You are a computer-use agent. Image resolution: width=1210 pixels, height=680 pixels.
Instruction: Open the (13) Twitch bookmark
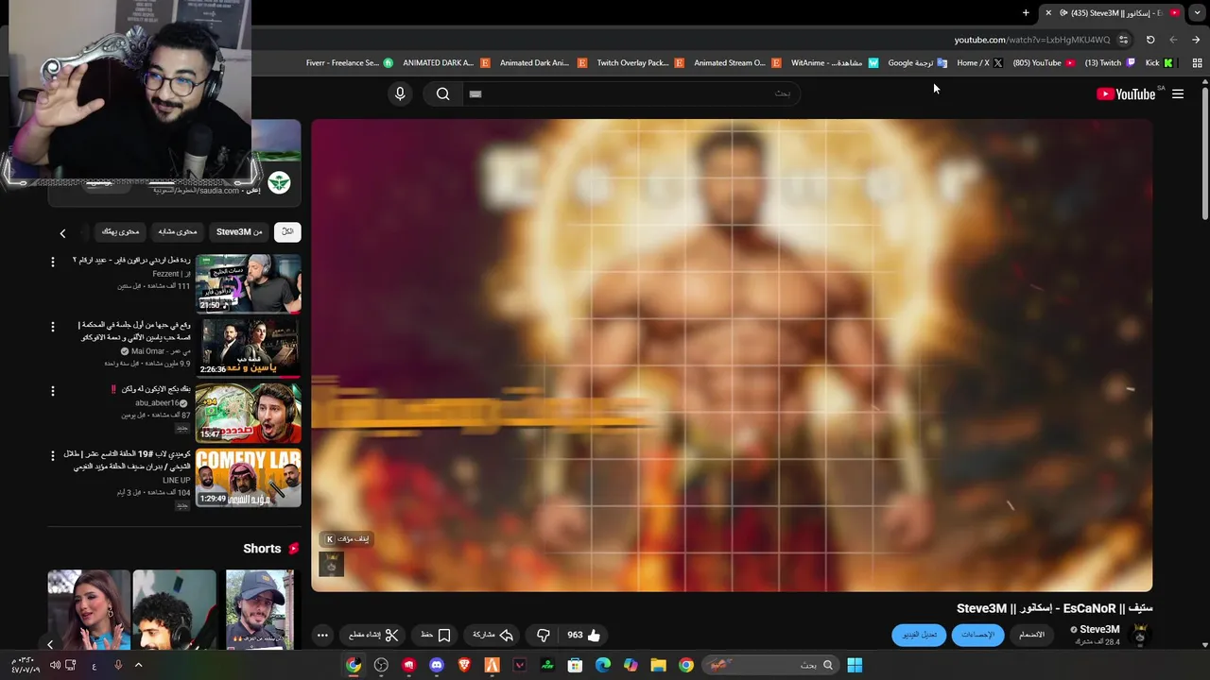[1110, 63]
